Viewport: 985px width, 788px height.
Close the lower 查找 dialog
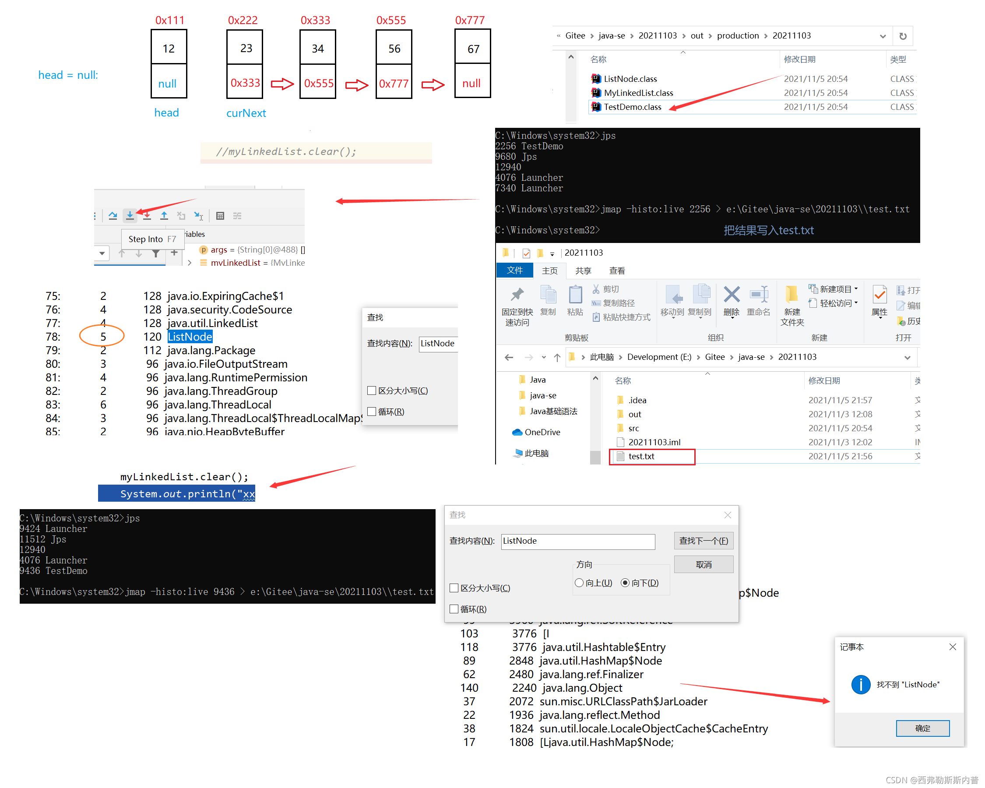coord(727,515)
